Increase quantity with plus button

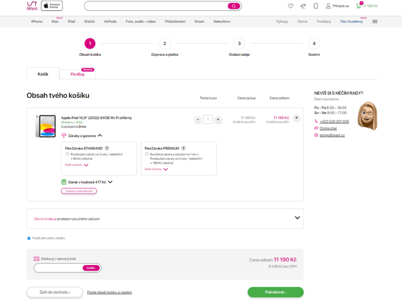coord(218,119)
